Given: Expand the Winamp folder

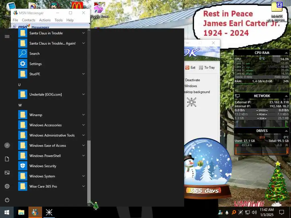Looking at the screenshot, I should coord(84,115).
